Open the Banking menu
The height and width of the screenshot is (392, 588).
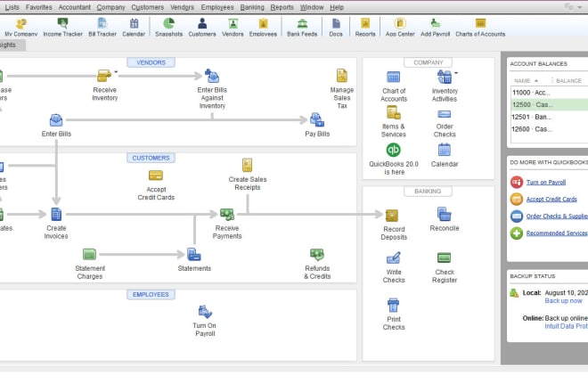click(252, 7)
